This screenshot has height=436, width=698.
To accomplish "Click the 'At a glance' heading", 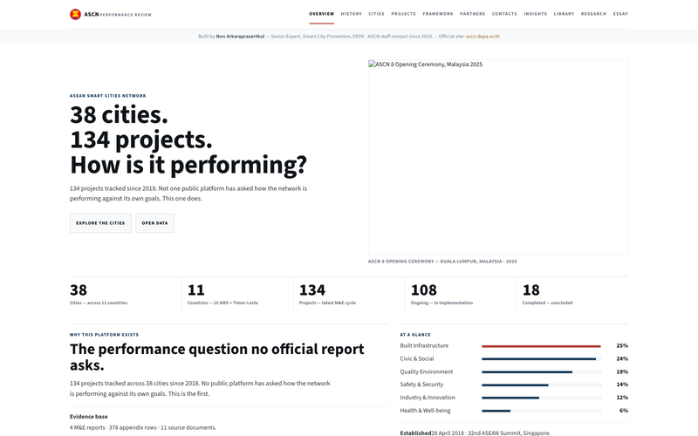I will tap(415, 335).
